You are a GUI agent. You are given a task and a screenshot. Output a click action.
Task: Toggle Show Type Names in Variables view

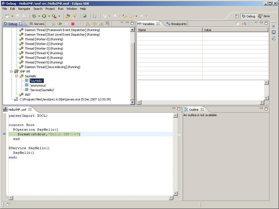tap(237, 24)
